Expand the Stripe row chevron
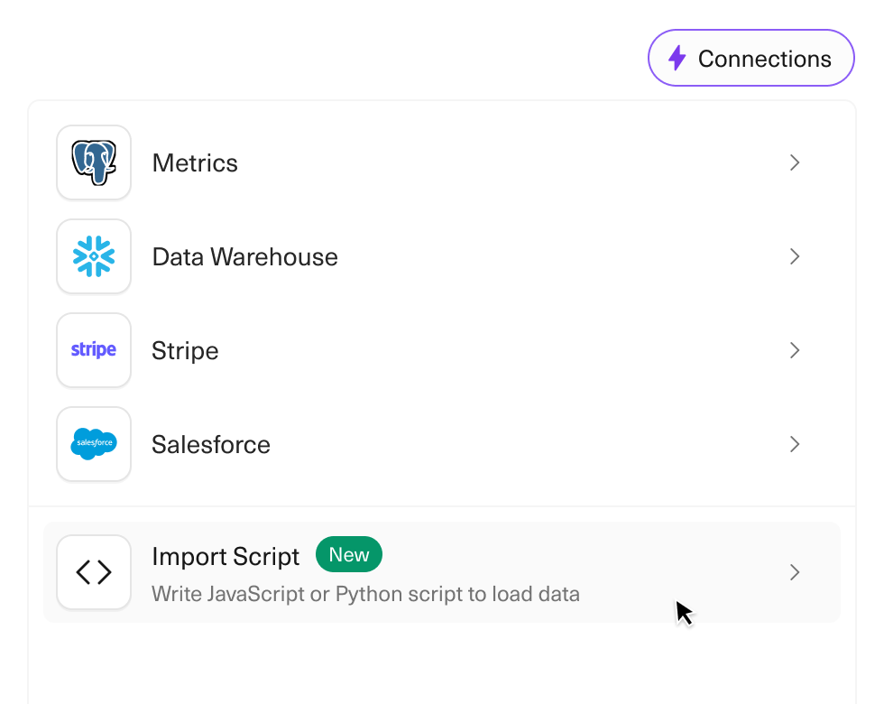This screenshot has width=884, height=704. [x=795, y=350]
